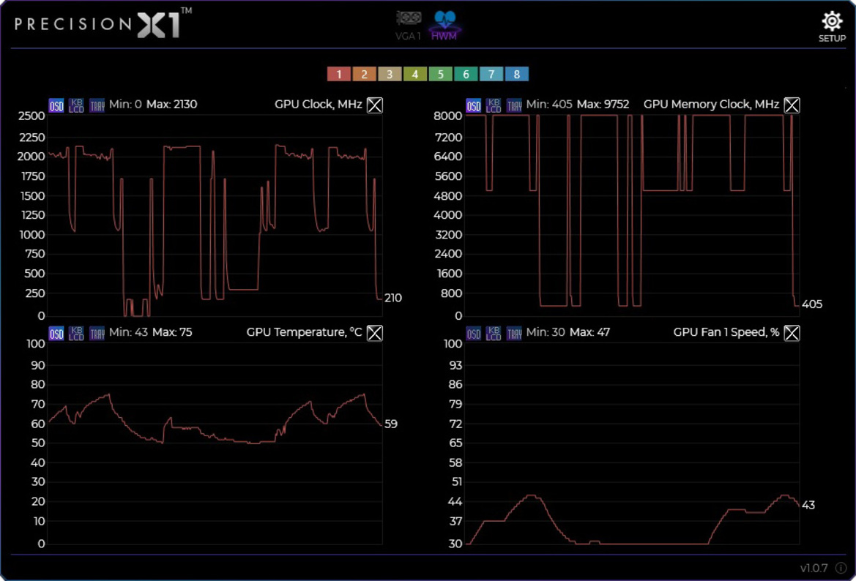
Task: Select color profile 1 red swatch
Action: click(339, 74)
